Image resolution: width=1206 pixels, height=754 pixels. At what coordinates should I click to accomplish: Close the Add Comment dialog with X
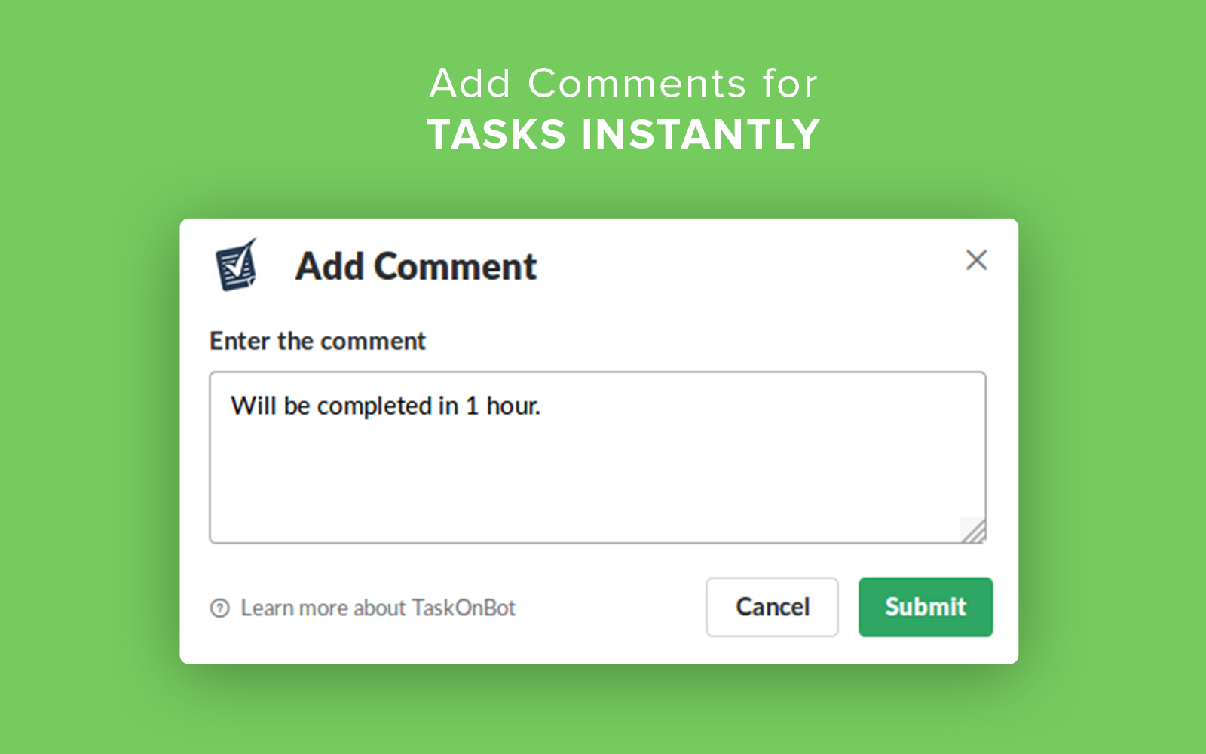click(976, 260)
